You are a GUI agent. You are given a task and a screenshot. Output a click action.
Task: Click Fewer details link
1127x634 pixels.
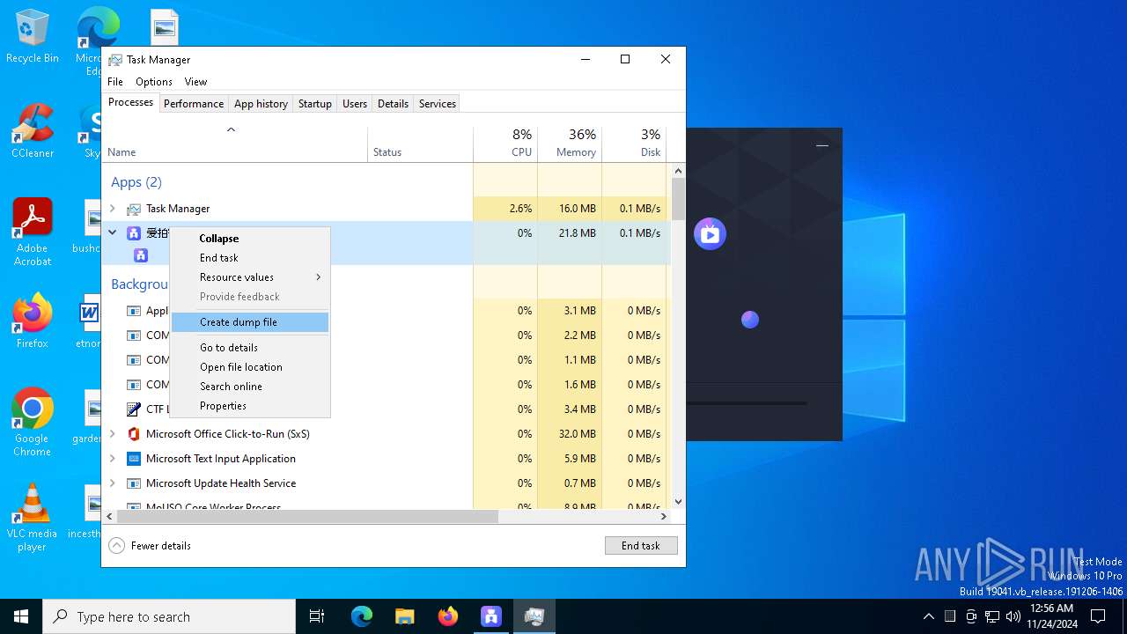161,546
